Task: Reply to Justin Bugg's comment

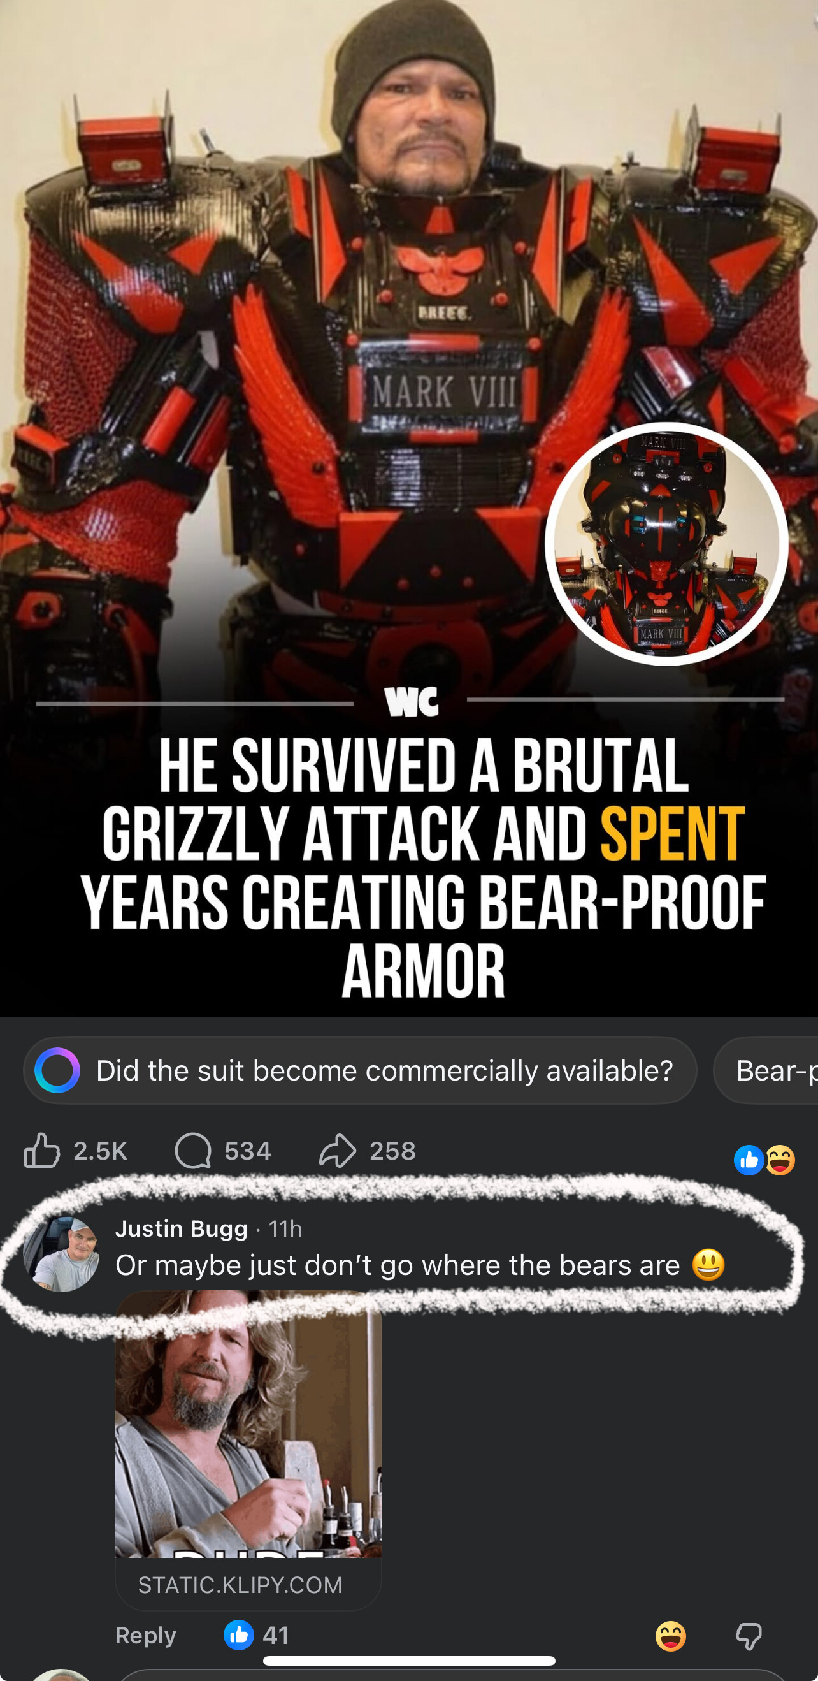Action: 145,1635
